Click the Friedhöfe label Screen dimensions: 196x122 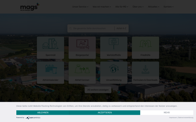click(145, 55)
